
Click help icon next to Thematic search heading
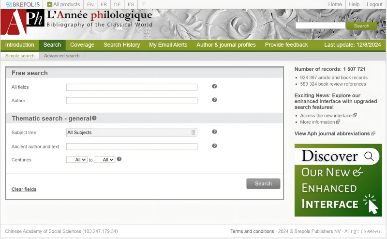(x=94, y=118)
